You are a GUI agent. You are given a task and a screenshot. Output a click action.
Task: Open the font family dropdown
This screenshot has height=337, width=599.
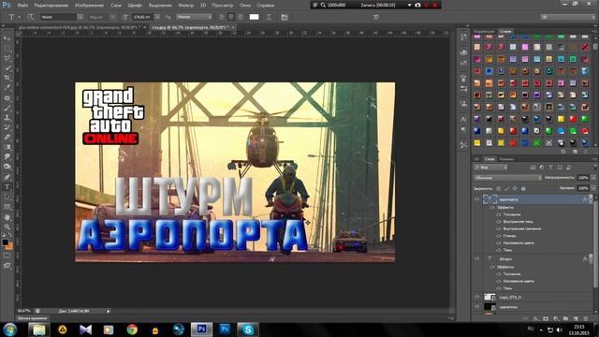coord(80,17)
